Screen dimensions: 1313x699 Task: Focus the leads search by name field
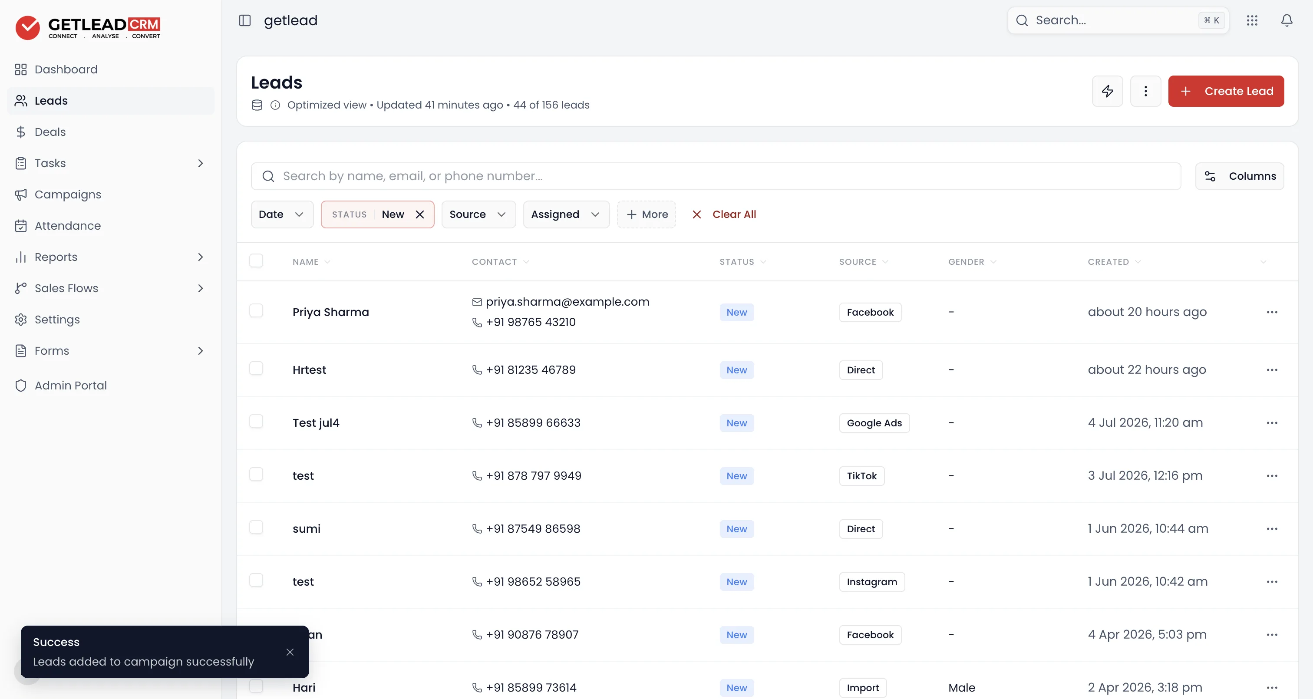point(716,176)
